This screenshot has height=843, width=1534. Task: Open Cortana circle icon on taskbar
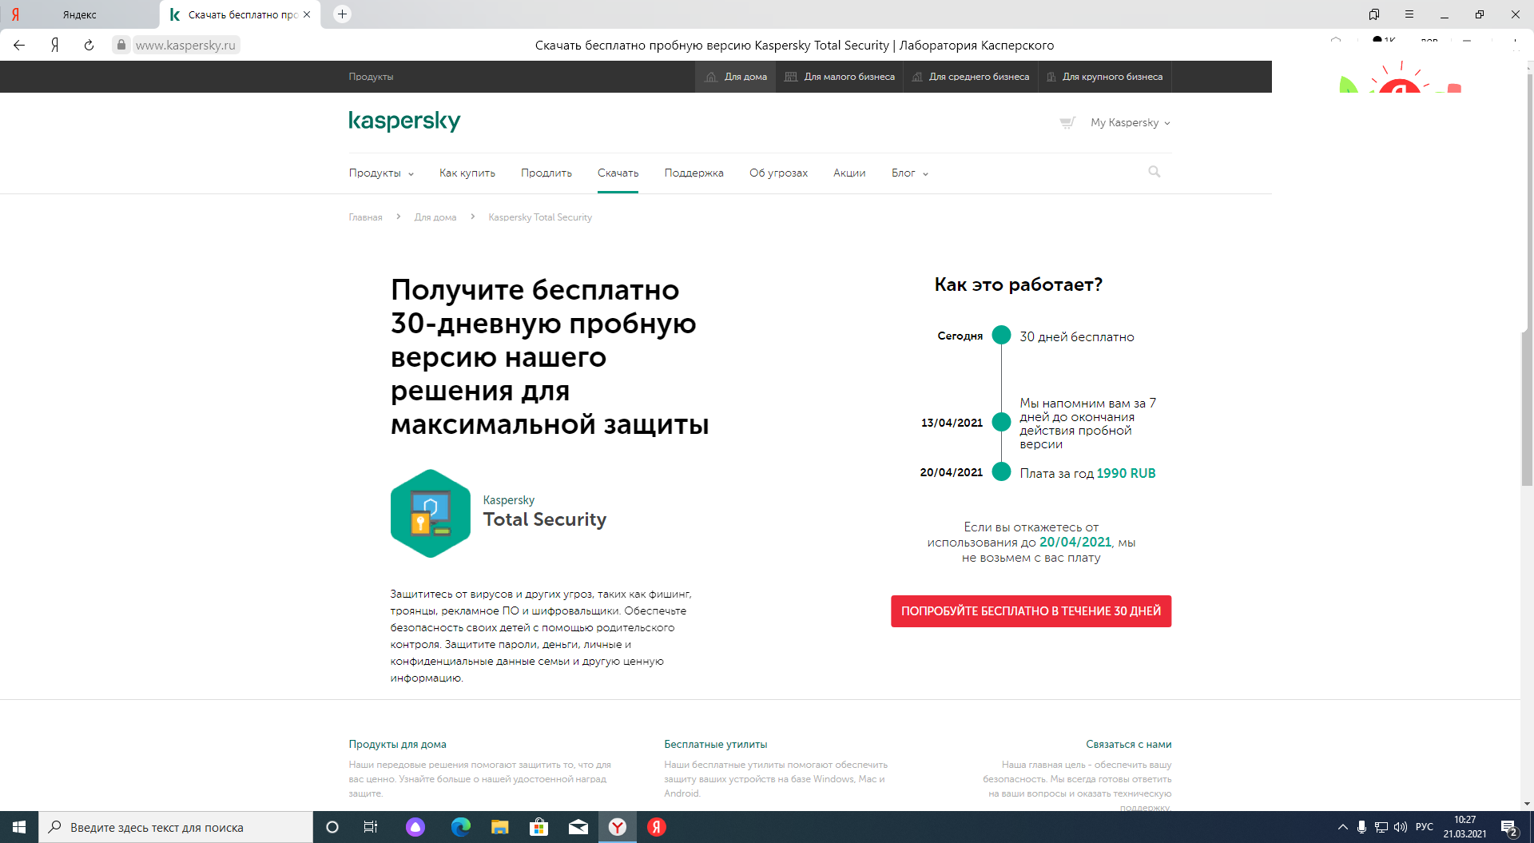pos(332,827)
